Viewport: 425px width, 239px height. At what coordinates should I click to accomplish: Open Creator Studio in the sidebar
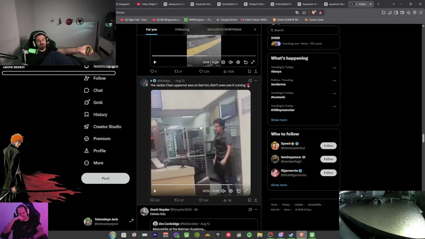[x=103, y=127]
